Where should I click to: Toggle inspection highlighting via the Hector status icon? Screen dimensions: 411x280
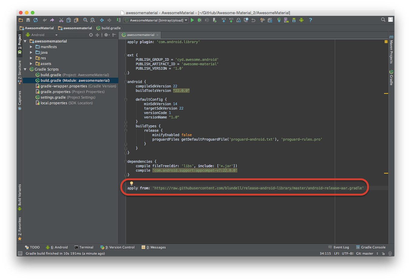pyautogui.click(x=390, y=253)
